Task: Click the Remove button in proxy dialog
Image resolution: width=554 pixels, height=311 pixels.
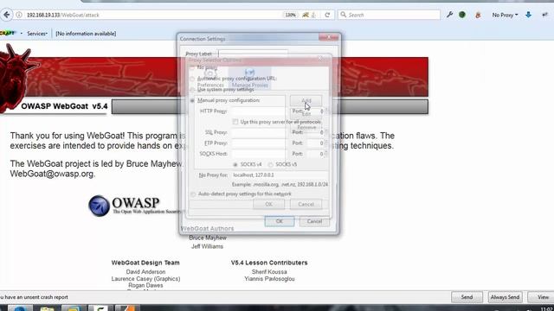Action: 306,127
